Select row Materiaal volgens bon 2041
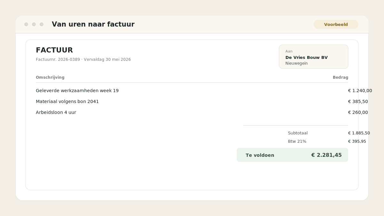This screenshot has width=384, height=216. pos(192,101)
